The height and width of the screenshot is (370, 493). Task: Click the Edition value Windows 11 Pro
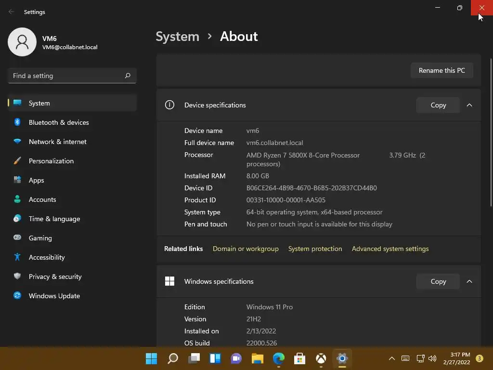270,307
